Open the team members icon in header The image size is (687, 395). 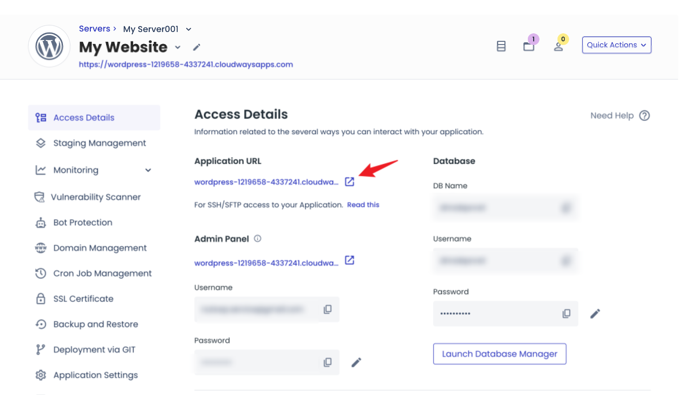point(558,46)
